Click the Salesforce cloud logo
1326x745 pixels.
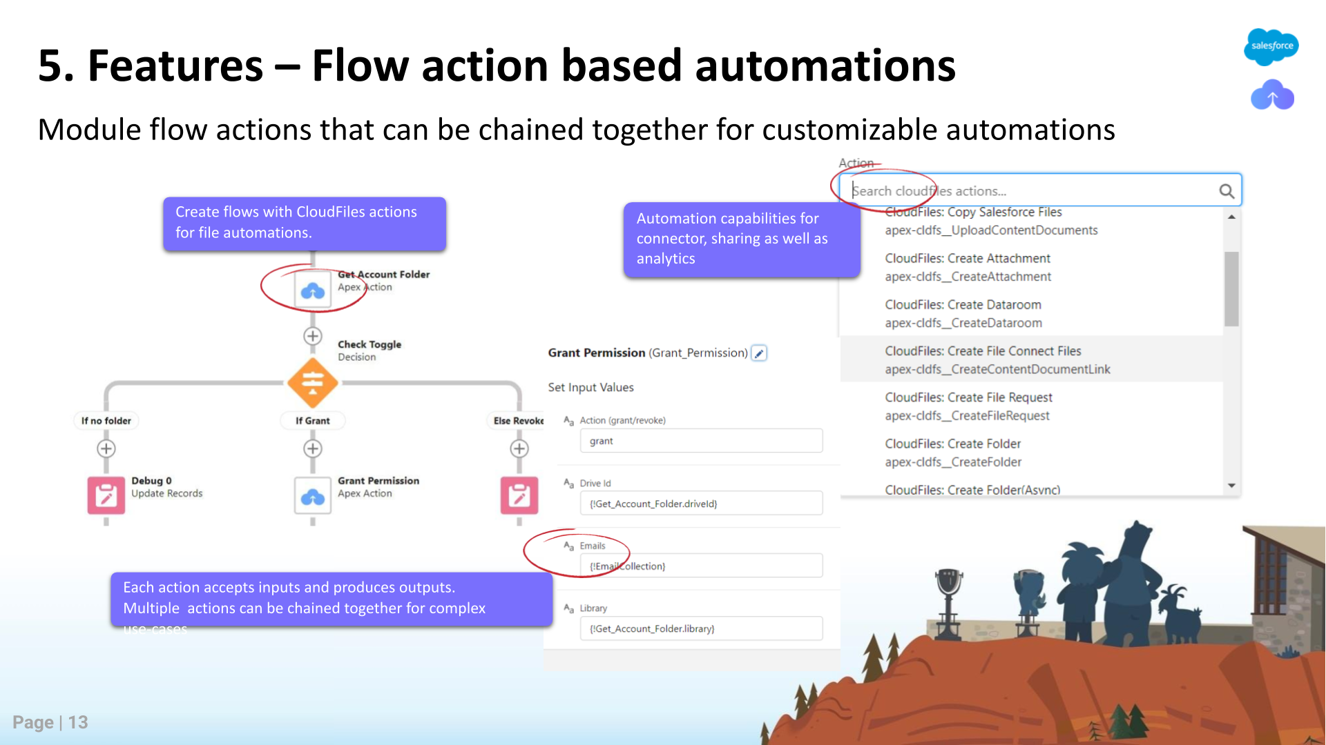pyautogui.click(x=1271, y=46)
